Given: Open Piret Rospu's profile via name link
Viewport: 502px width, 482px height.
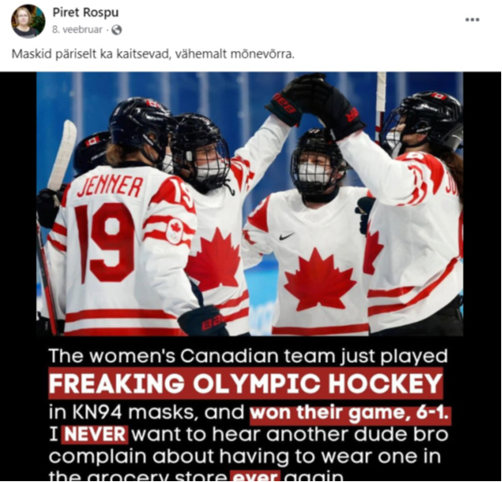Looking at the screenshot, I should (86, 13).
